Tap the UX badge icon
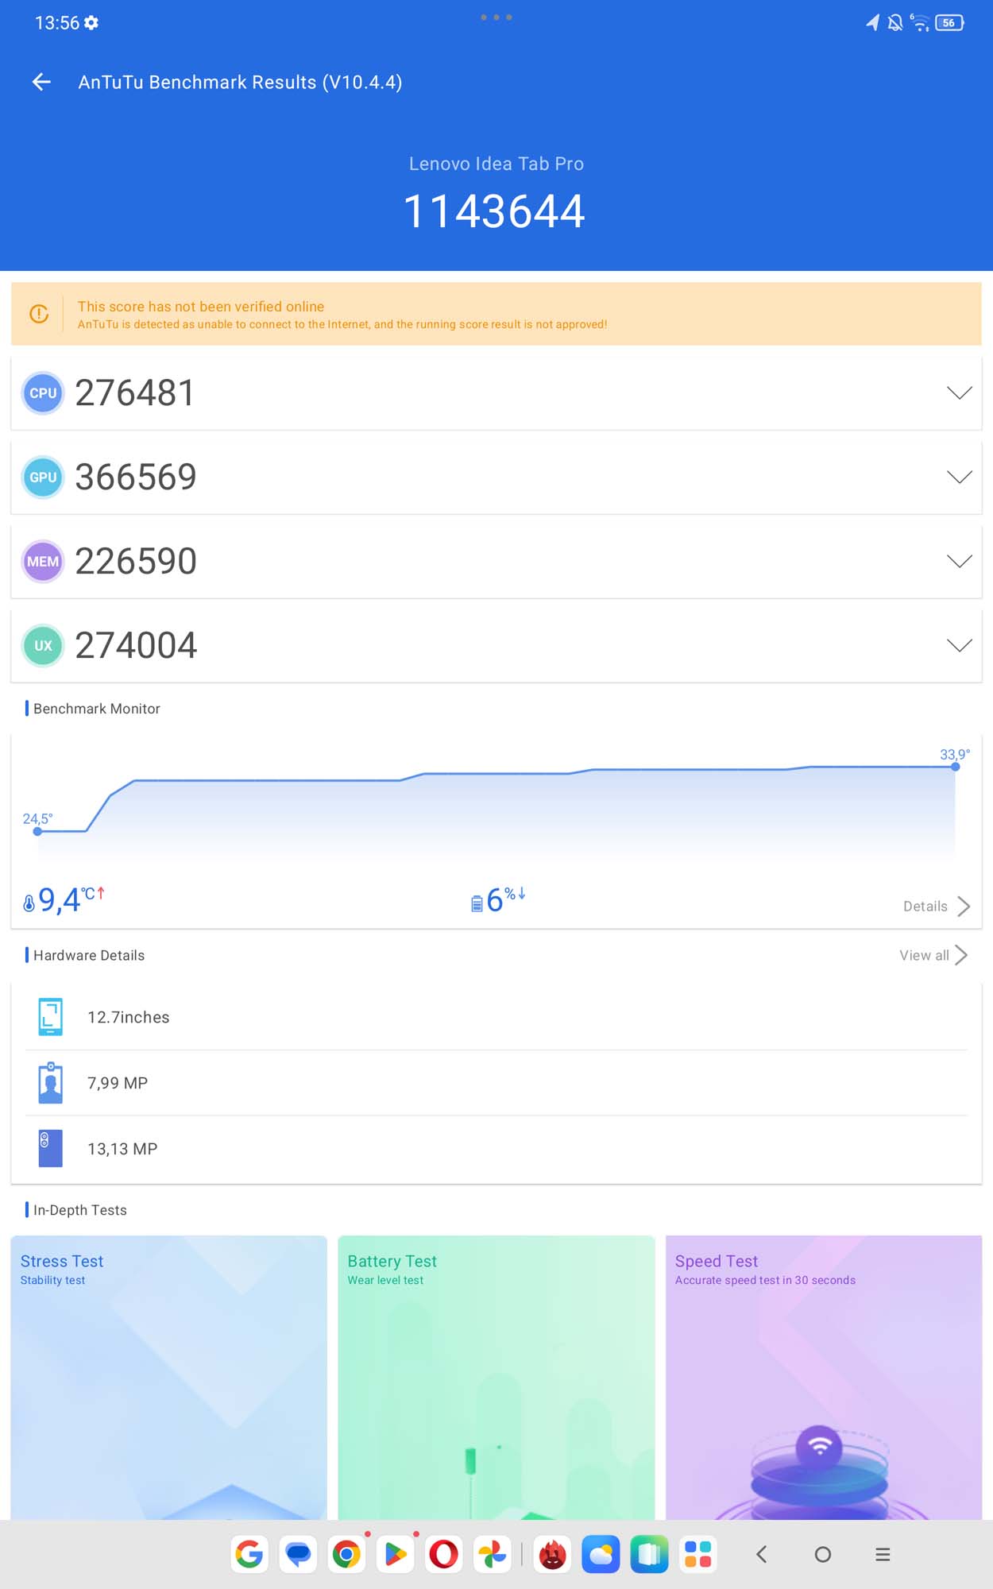The image size is (993, 1589). pos(43,645)
